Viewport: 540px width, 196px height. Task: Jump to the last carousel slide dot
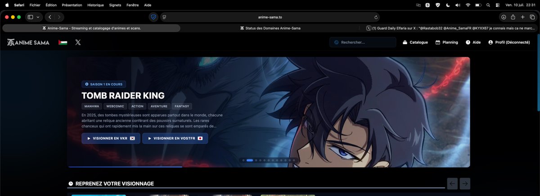click(x=294, y=160)
